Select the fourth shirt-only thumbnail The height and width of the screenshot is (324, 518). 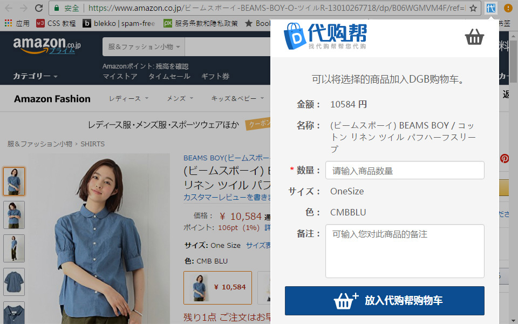point(14,282)
